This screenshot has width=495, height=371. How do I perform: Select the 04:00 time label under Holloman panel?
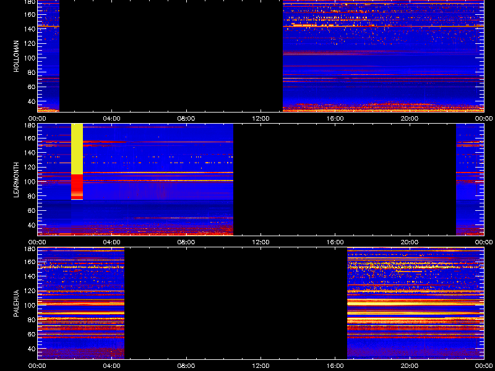coord(112,119)
